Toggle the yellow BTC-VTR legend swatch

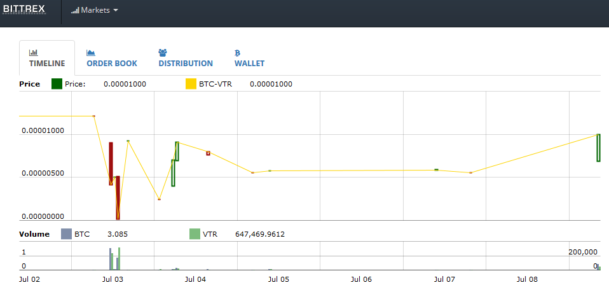point(191,84)
